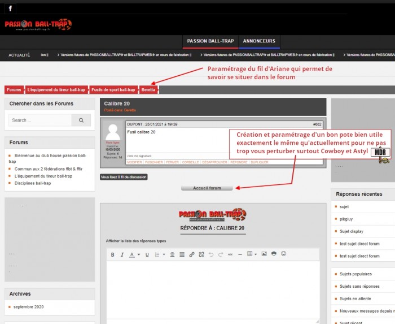Open the table insert dropdown
This screenshot has height=324, width=395.
point(255,254)
